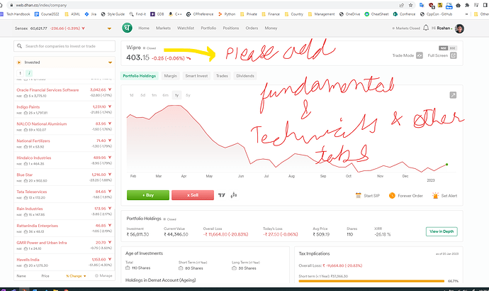Sort watchlist by Name column
Viewport: 489px width, 291px height.
(21, 276)
